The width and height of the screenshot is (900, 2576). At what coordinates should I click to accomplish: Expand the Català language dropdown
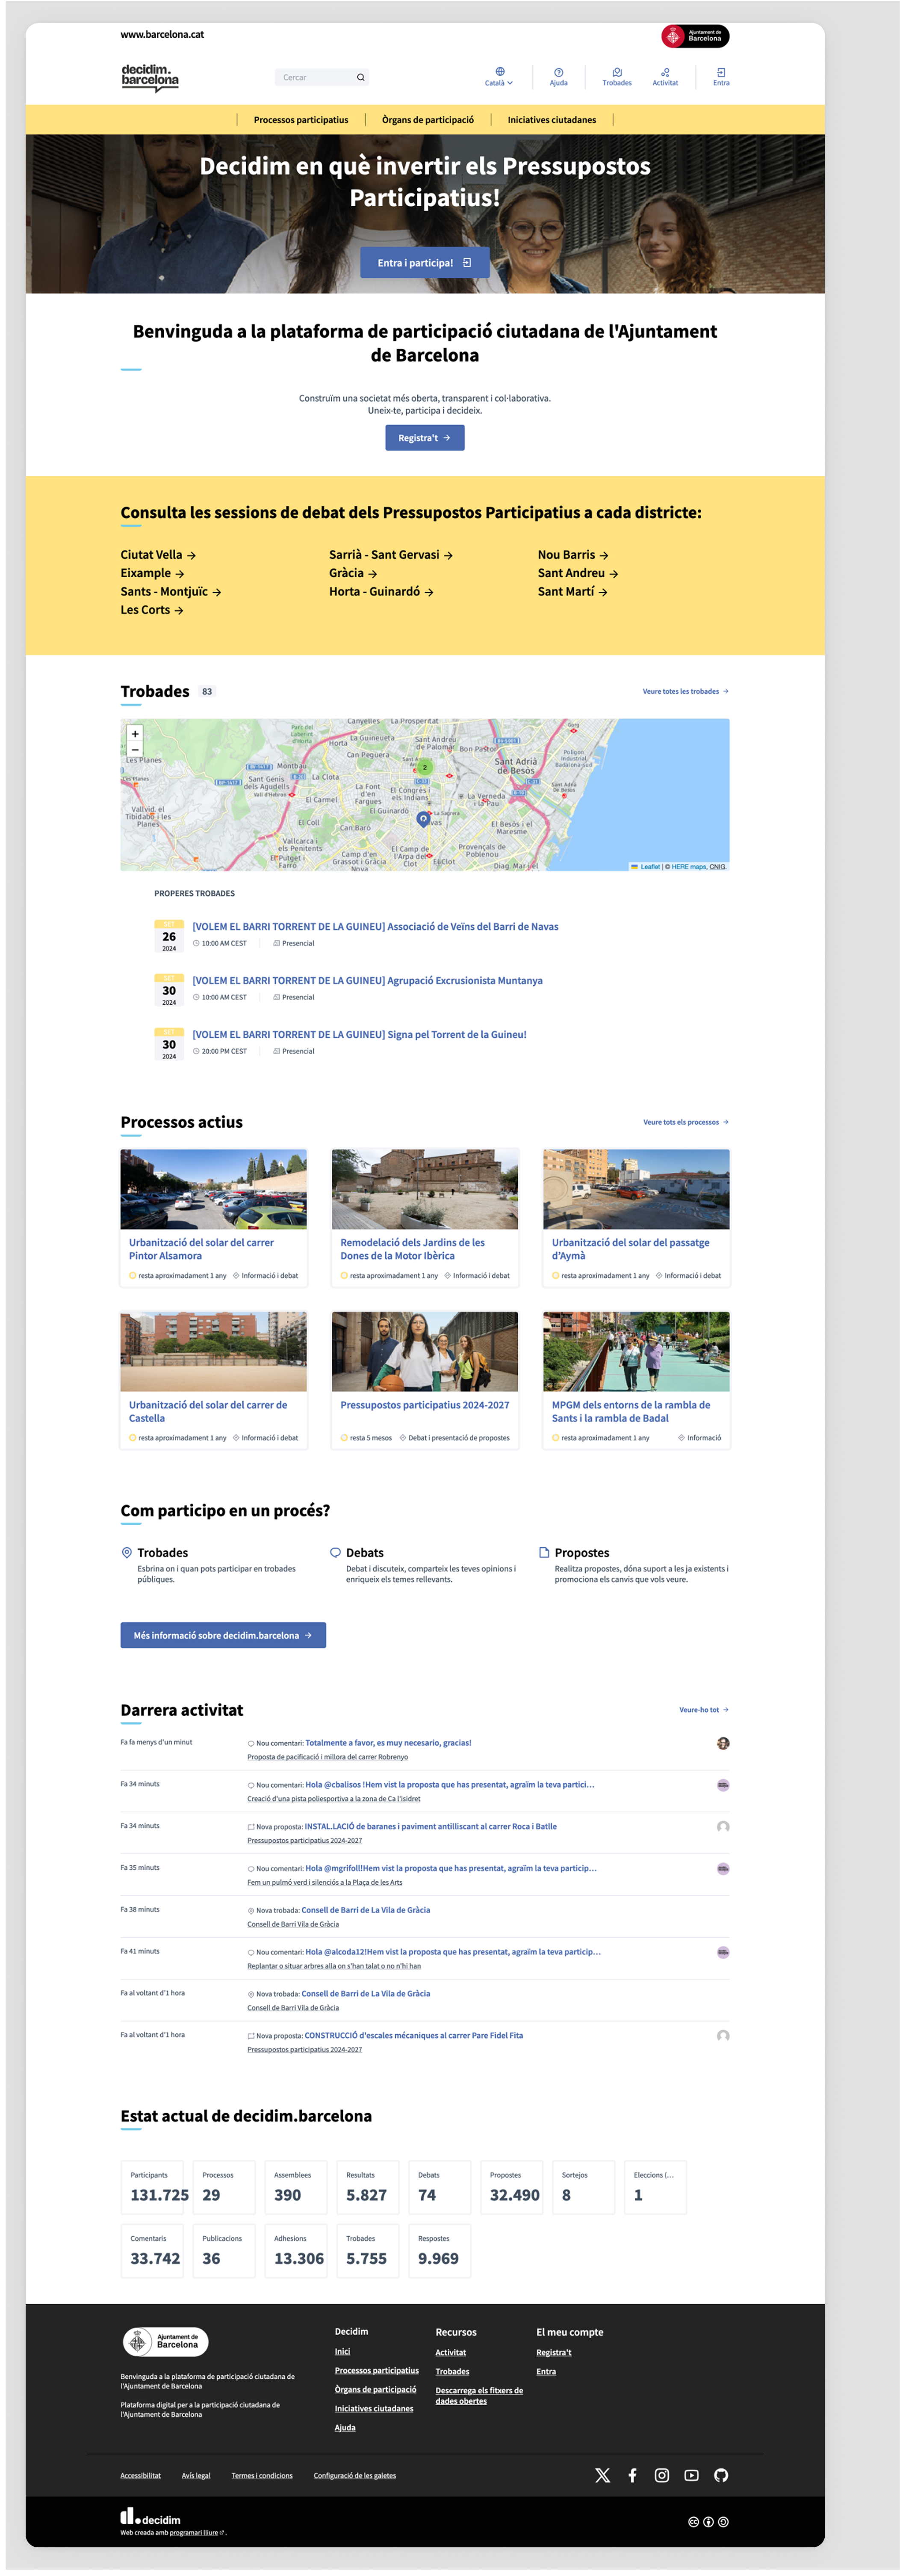[x=499, y=76]
